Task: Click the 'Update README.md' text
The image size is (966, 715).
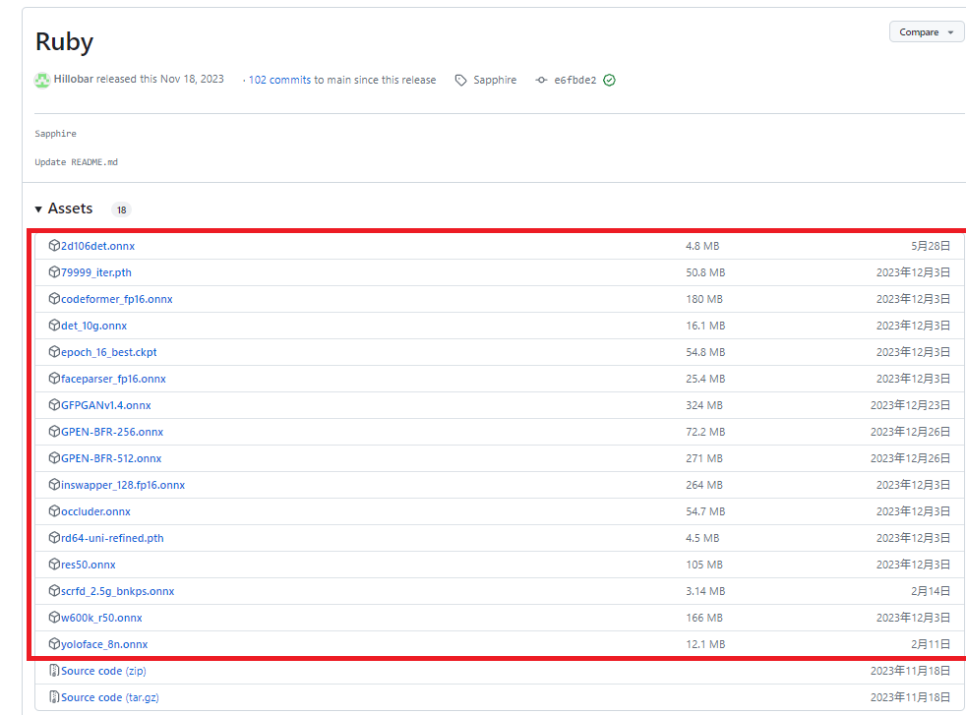Action: [76, 162]
